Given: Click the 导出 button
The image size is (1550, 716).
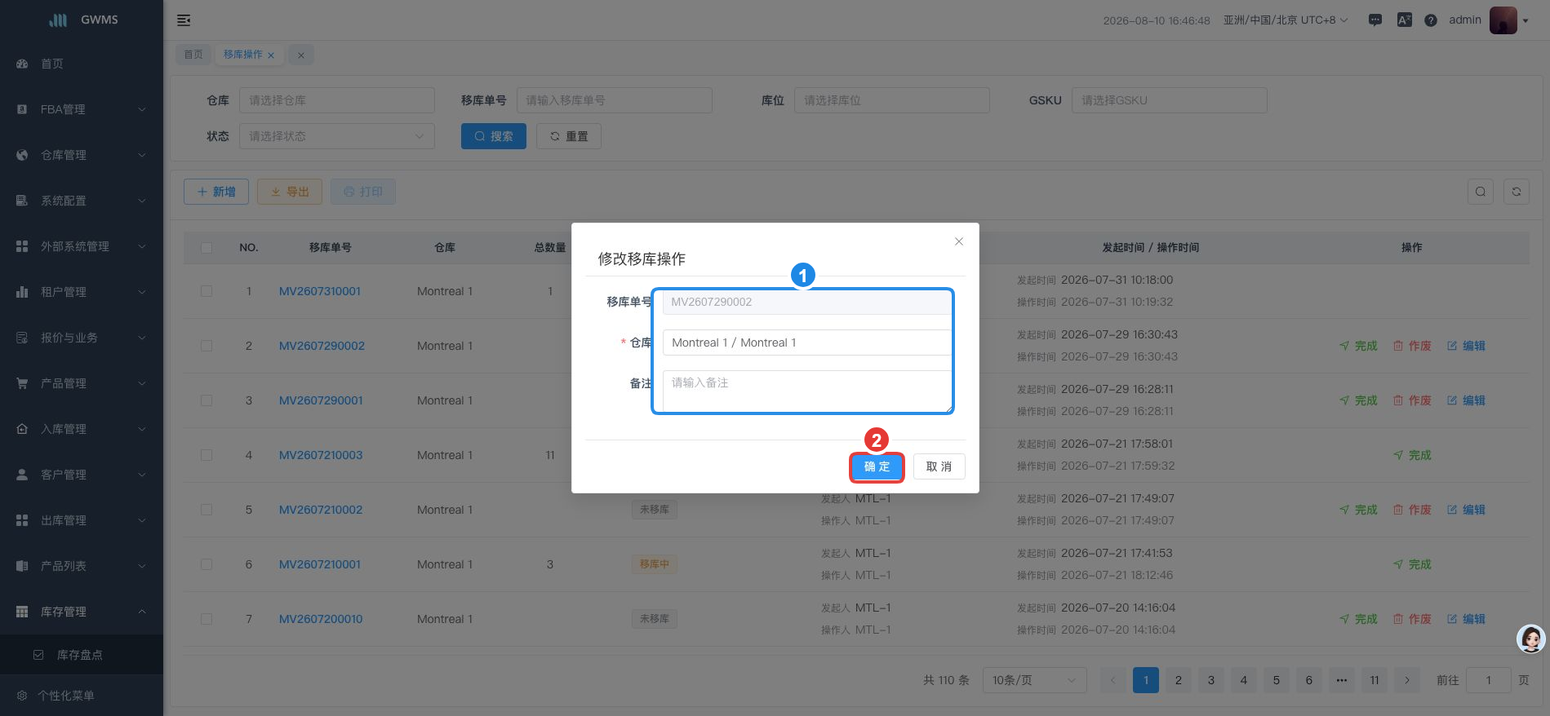Looking at the screenshot, I should 290,192.
